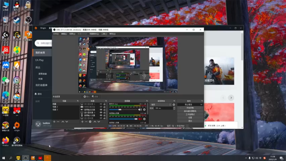Move source down in sources list

pyautogui.click(x=99, y=122)
